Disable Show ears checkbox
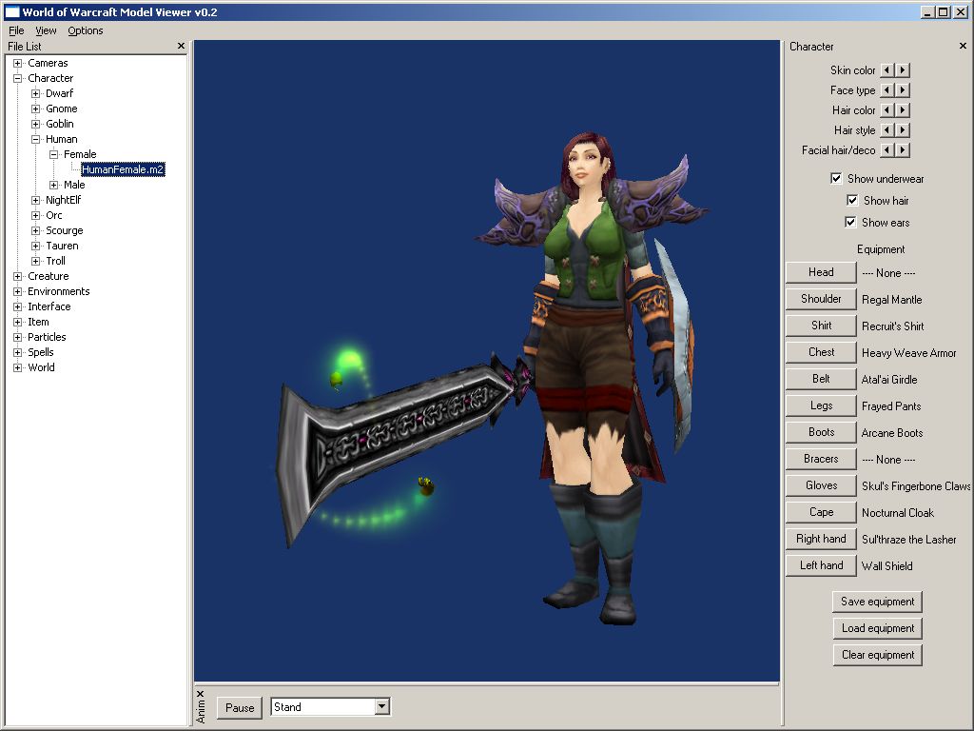This screenshot has width=974, height=731. click(x=850, y=222)
